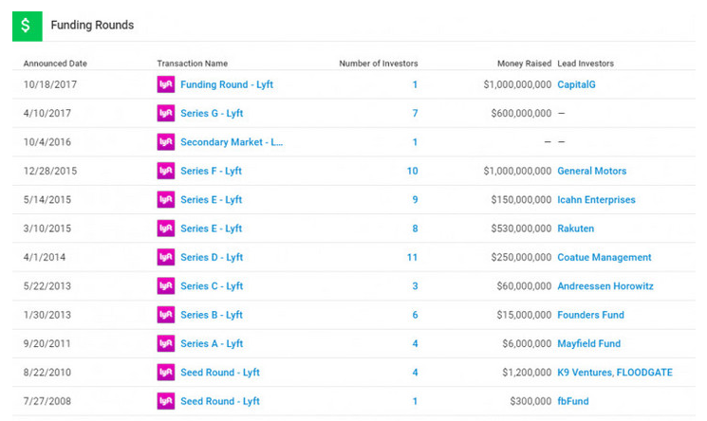This screenshot has height=421, width=707.
Task: Open the Secondary Market transaction link
Action: [232, 142]
